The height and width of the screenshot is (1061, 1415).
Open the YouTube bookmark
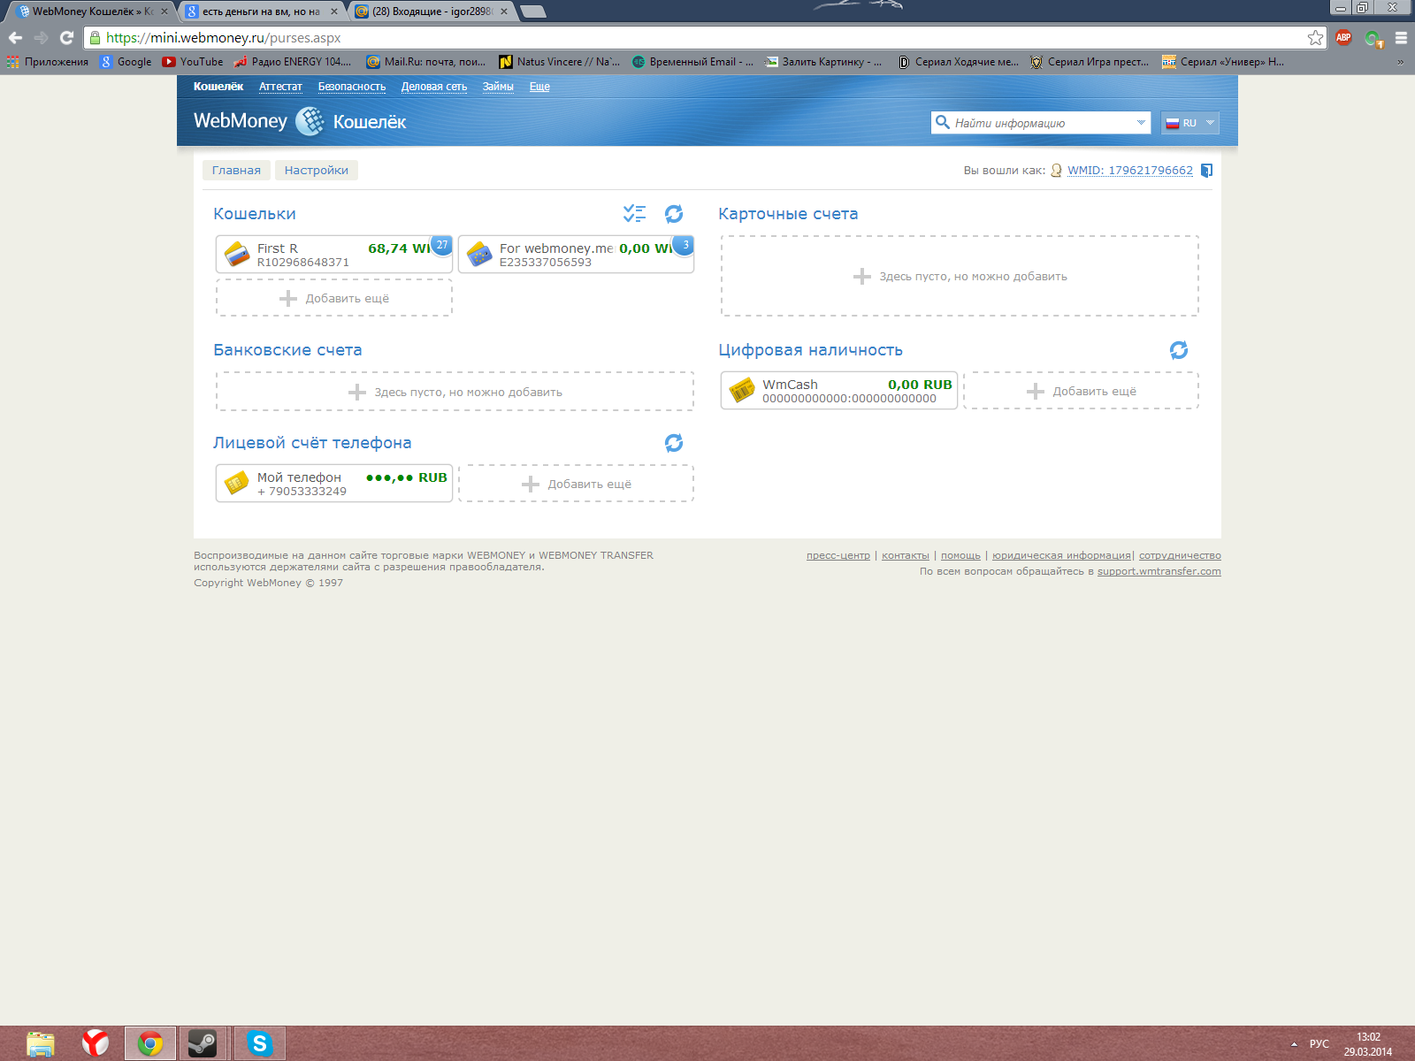click(x=193, y=62)
